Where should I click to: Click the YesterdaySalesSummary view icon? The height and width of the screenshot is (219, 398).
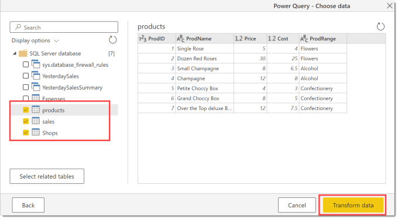[36, 87]
